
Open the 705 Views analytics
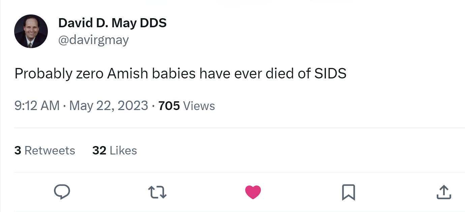(x=186, y=106)
